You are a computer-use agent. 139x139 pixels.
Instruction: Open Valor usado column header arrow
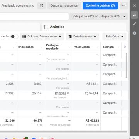tap(98, 47)
